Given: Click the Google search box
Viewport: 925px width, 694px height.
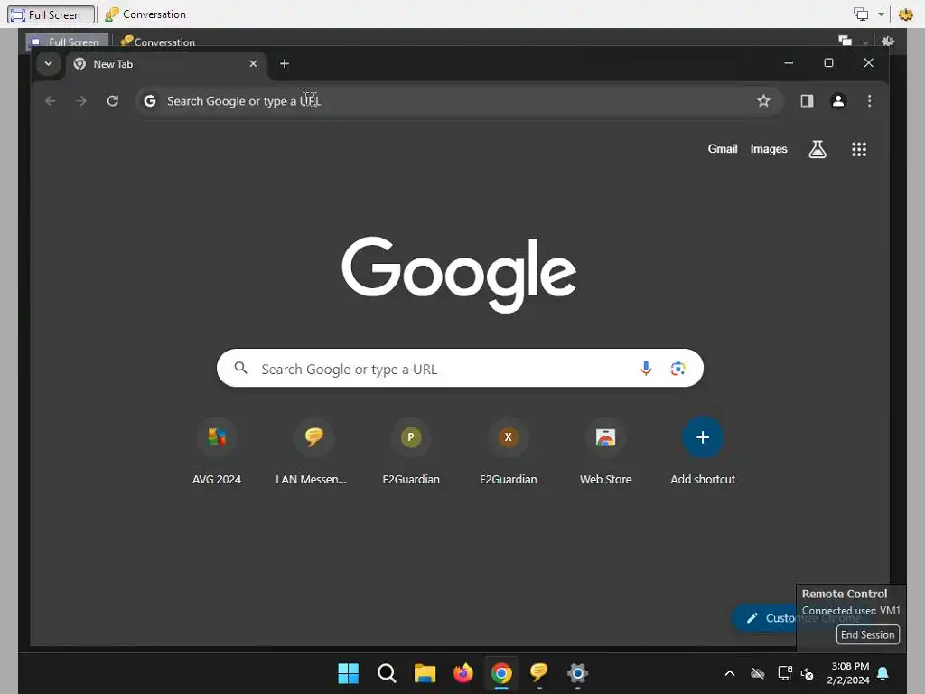Looking at the screenshot, I should (x=460, y=369).
